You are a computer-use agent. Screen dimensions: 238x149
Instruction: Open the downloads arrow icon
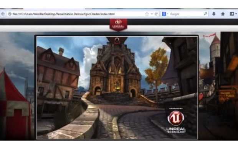(214, 14)
